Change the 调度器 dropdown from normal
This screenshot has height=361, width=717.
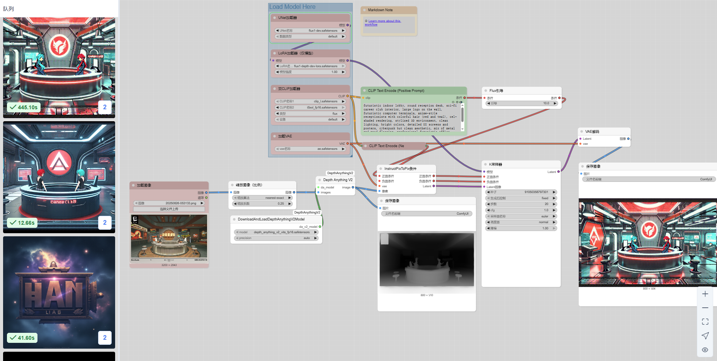pyautogui.click(x=521, y=222)
